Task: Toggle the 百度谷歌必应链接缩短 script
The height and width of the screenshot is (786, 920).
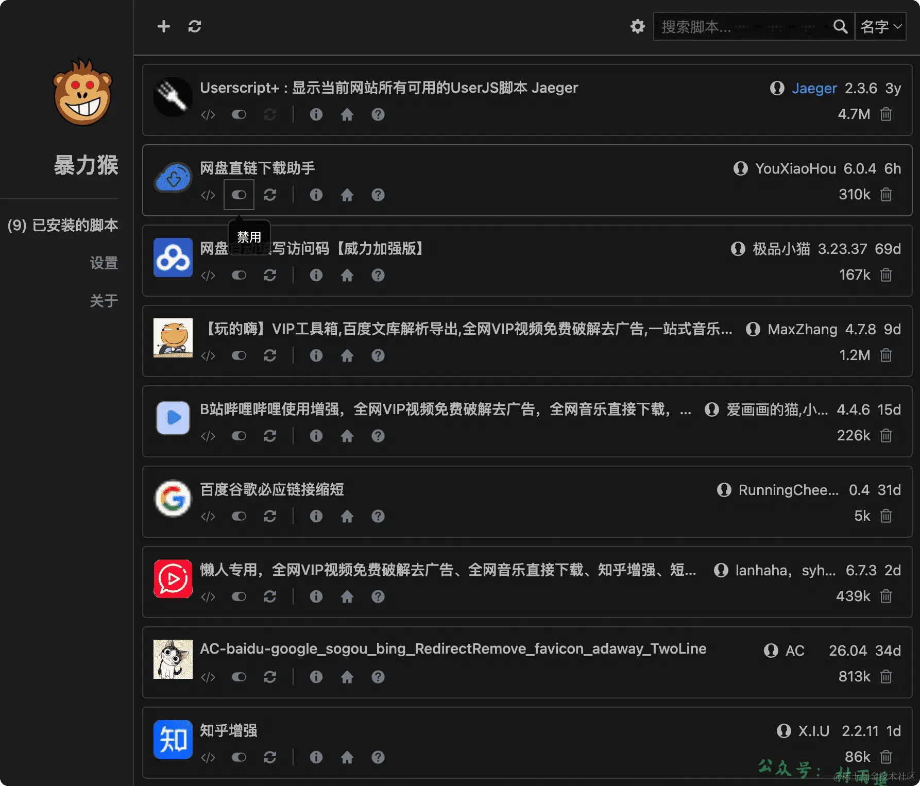Action: click(239, 516)
